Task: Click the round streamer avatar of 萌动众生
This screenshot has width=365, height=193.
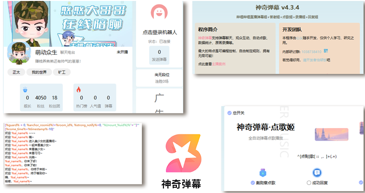Action: pos(19,53)
